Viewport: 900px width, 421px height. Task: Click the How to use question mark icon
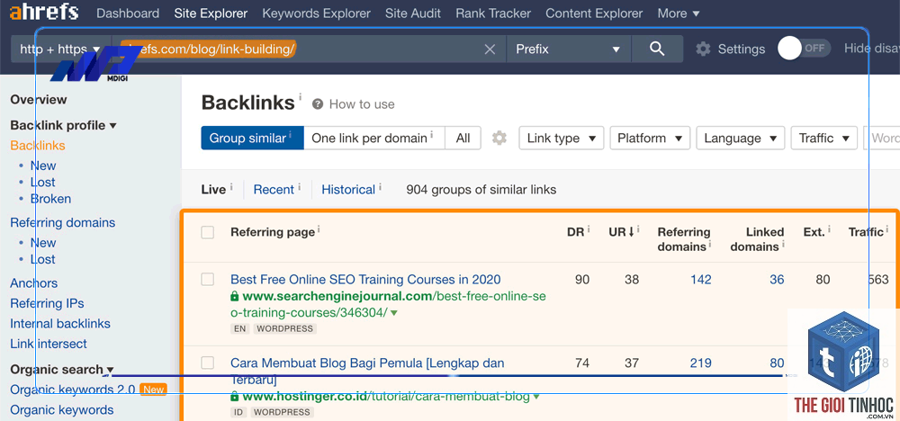[317, 104]
